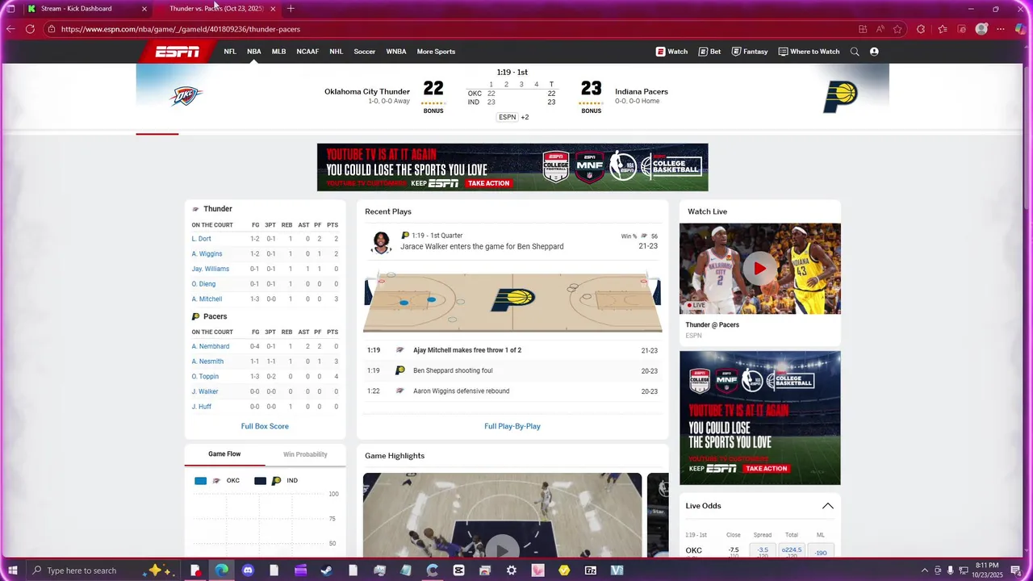Open the More Sports menu
The image size is (1033, 581).
(x=436, y=52)
